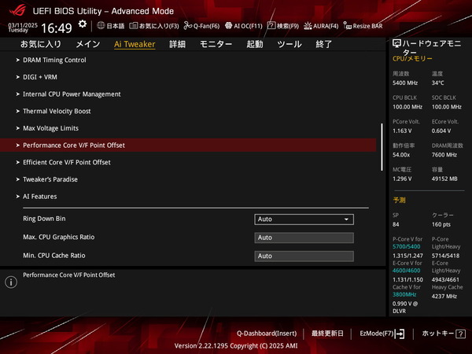Viewport: 472px width, 354px height.
Task: Click Resize BAR label
Action: [368, 26]
